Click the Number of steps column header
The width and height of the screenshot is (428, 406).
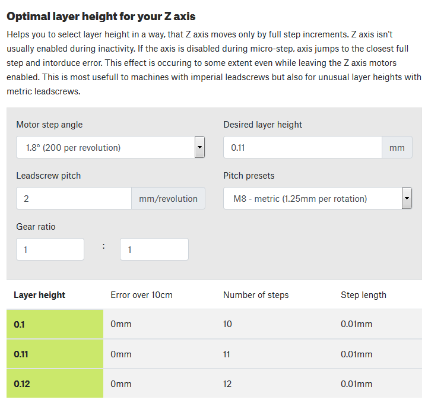pos(256,295)
